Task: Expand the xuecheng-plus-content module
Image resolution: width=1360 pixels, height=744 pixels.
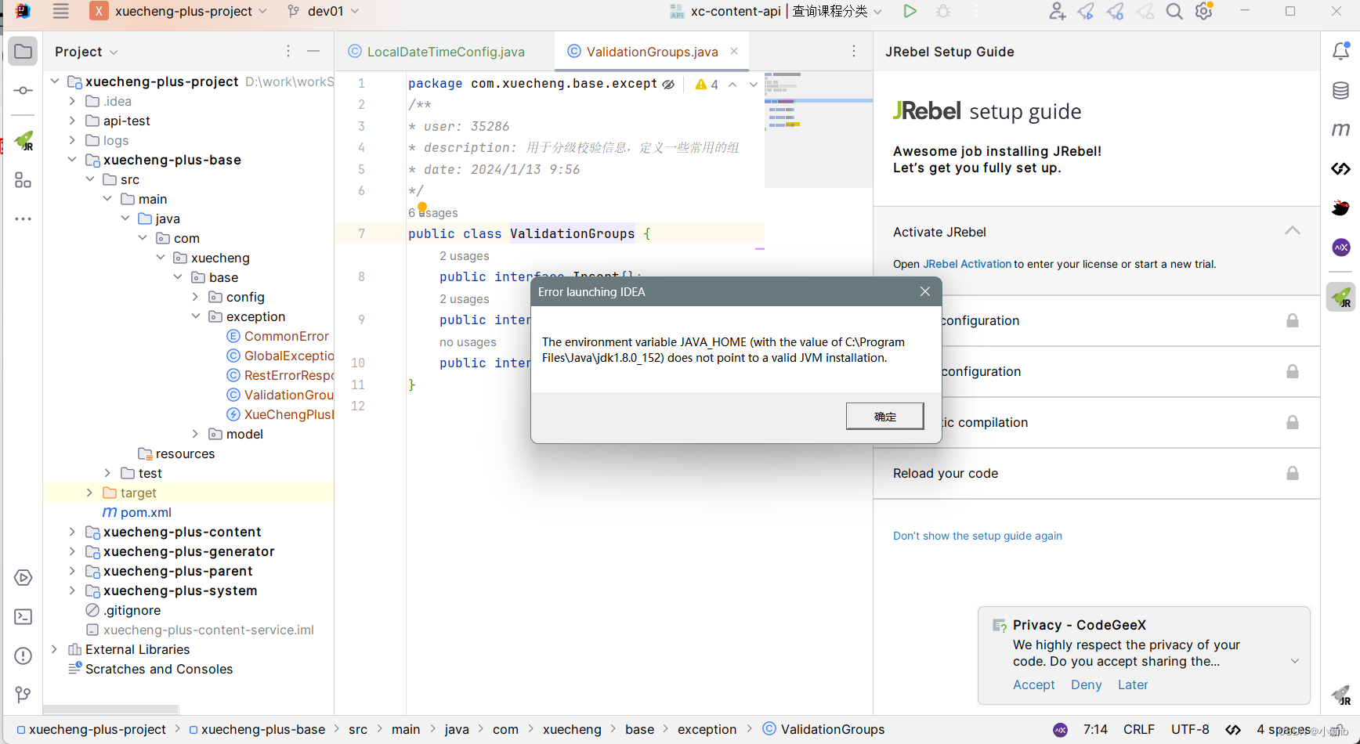Action: (x=72, y=532)
